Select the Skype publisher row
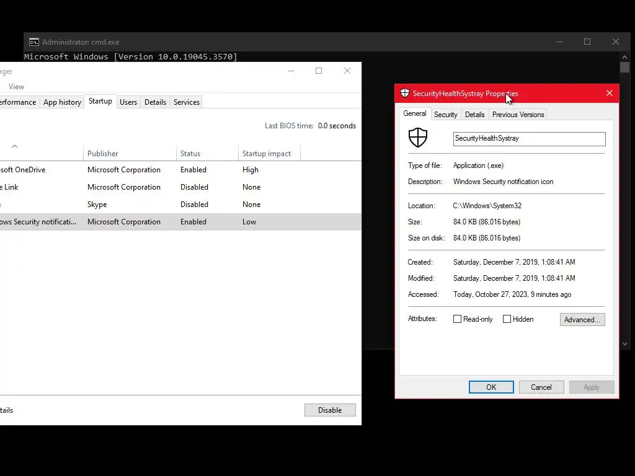The image size is (635, 476). click(x=180, y=205)
